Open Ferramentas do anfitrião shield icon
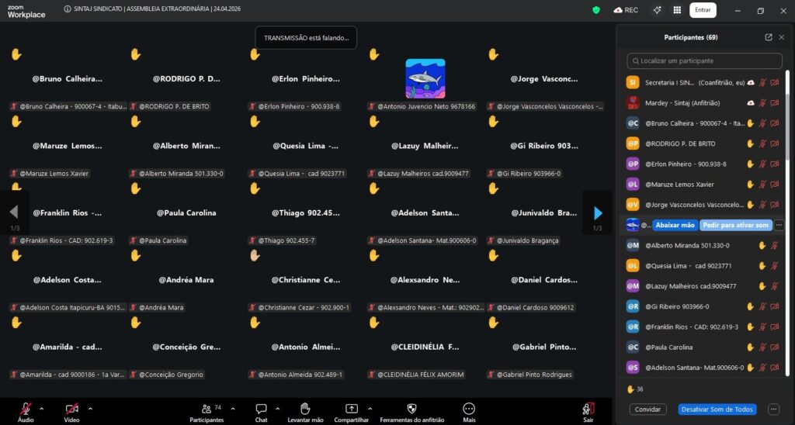 tap(411, 408)
